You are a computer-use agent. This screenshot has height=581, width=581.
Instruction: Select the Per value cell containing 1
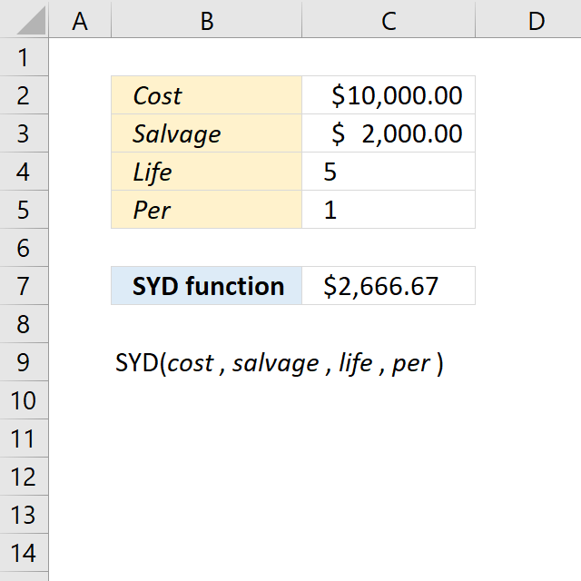click(x=389, y=210)
